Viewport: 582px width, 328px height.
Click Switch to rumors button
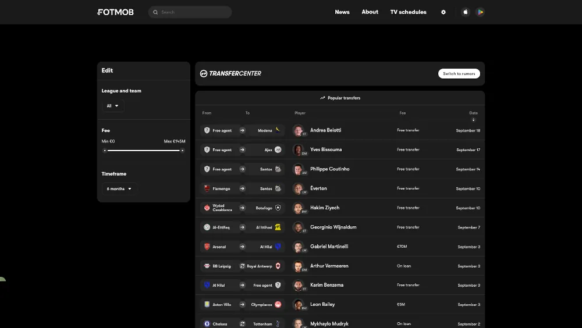[459, 73]
